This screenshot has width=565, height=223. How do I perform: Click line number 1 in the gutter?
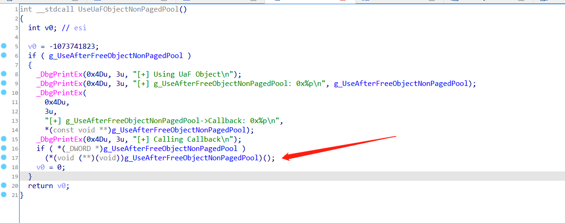pyautogui.click(x=17, y=9)
